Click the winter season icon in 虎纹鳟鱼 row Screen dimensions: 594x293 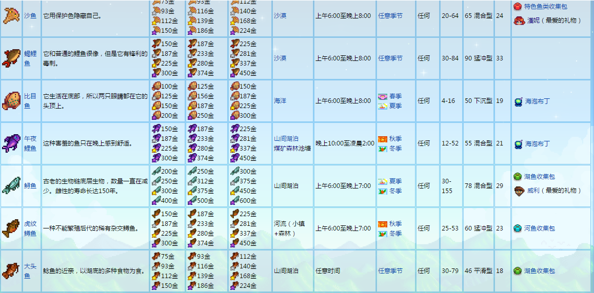[383, 233]
